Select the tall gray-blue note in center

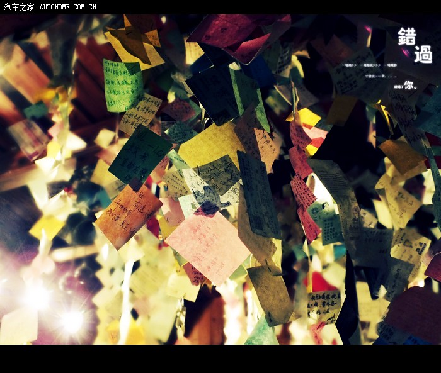[x=258, y=195]
